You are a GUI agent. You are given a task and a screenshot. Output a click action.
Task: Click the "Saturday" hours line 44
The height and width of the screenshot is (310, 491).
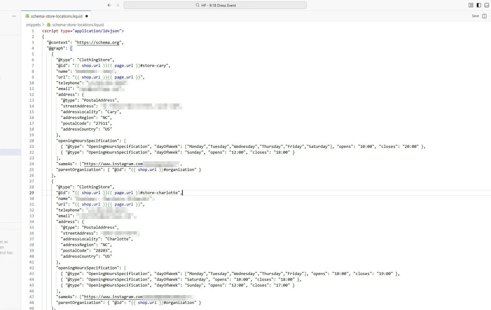[x=181, y=280]
